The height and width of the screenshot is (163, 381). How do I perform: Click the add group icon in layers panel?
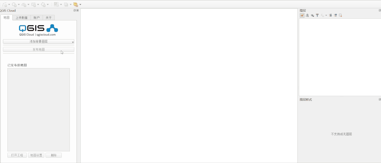[307, 15]
